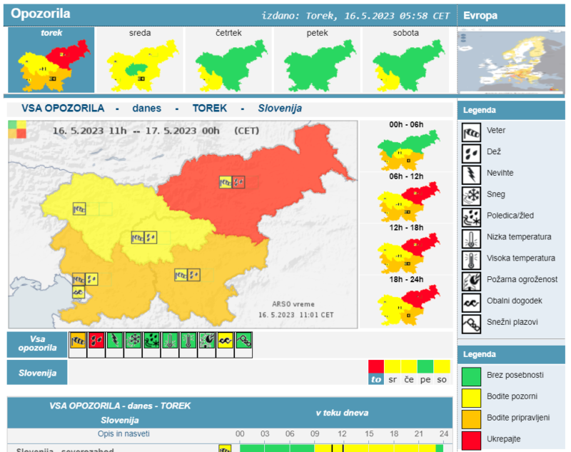Click the Vsa opozorila button
The width and height of the screenshot is (571, 452).
pyautogui.click(x=37, y=343)
